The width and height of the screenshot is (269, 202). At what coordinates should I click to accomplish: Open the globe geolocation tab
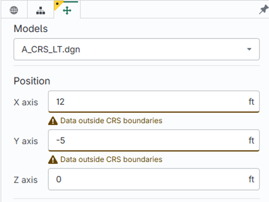14,11
